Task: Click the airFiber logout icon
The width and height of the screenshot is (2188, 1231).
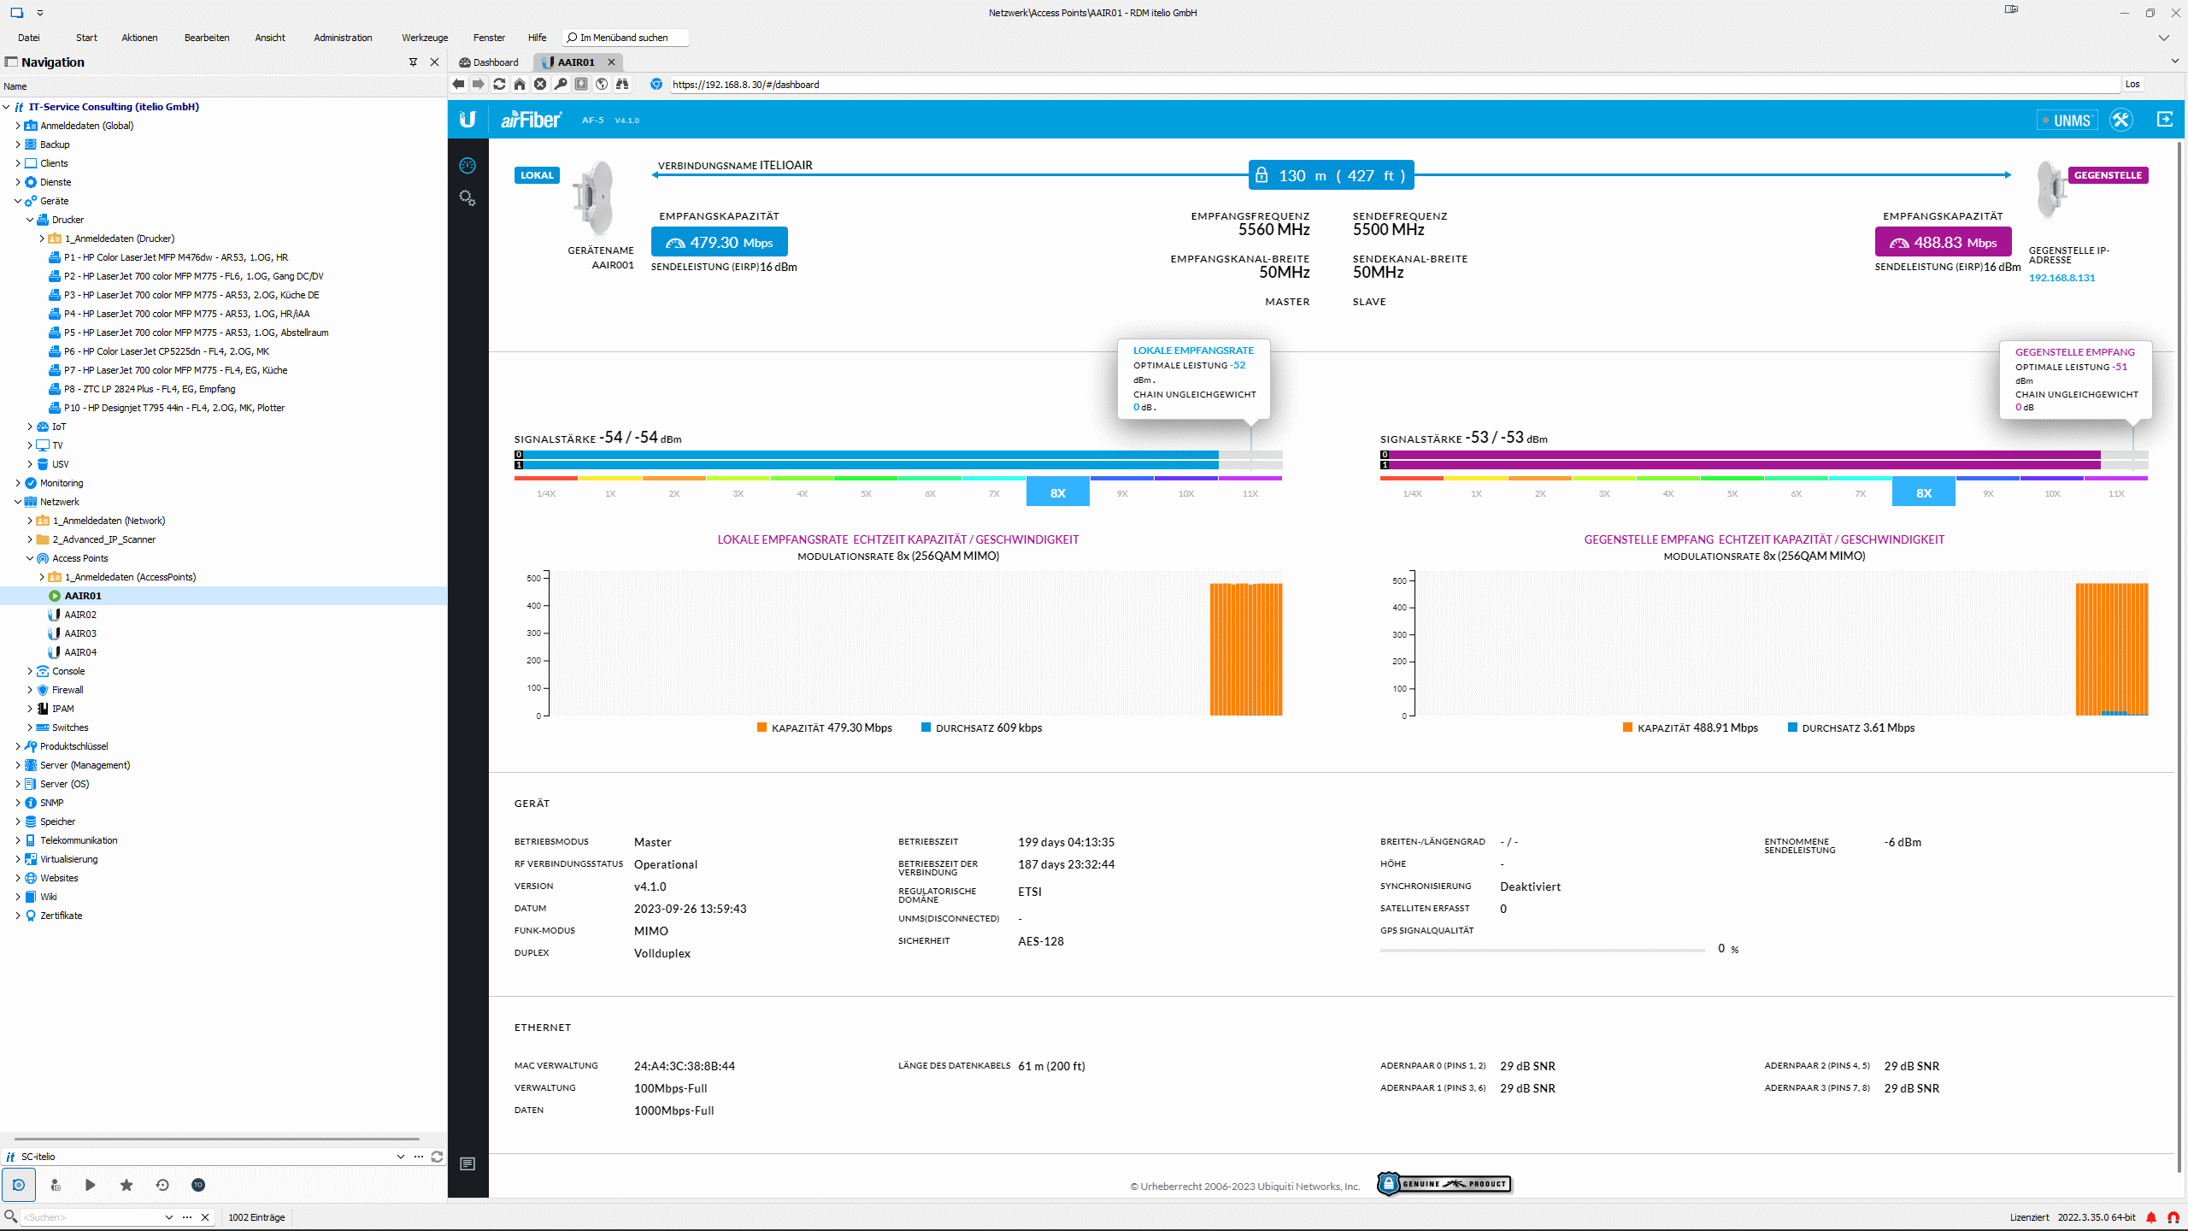Action: [x=2165, y=120]
